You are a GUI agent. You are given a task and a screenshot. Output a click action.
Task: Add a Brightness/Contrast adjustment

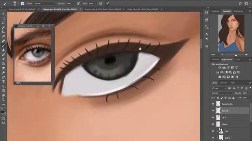click(x=220, y=68)
